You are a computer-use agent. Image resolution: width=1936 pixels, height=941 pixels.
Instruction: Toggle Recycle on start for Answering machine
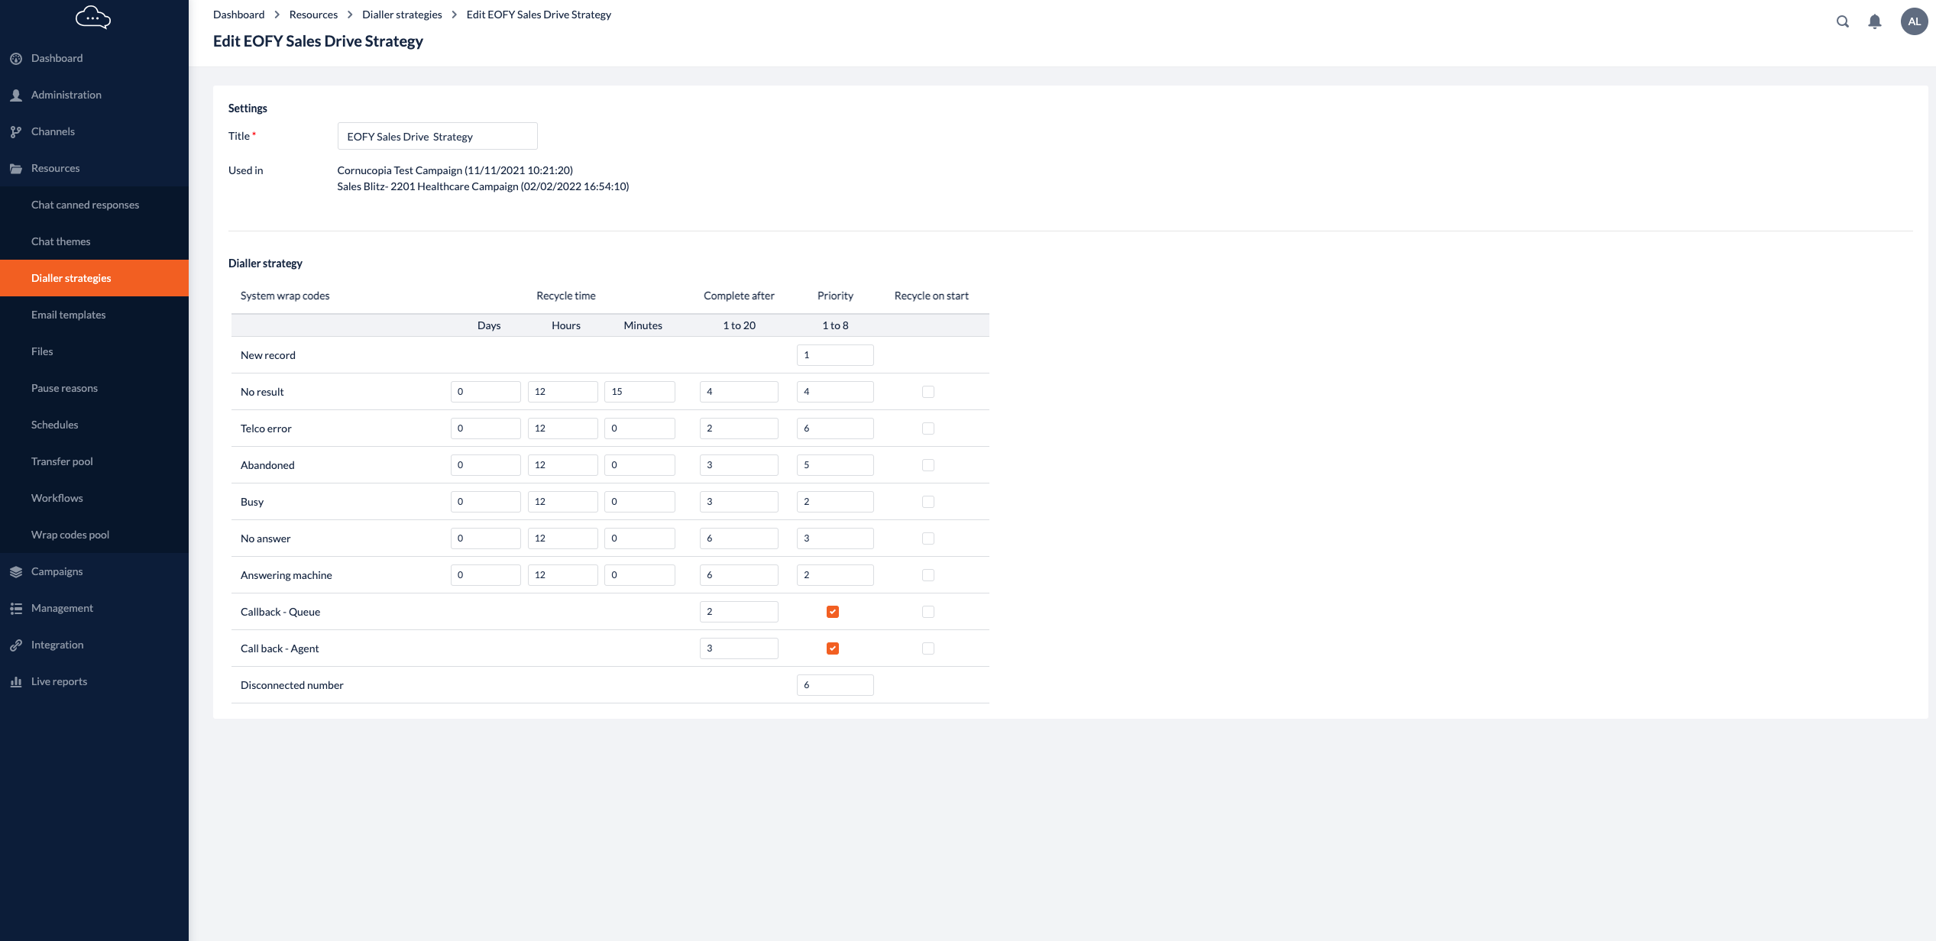tap(928, 574)
